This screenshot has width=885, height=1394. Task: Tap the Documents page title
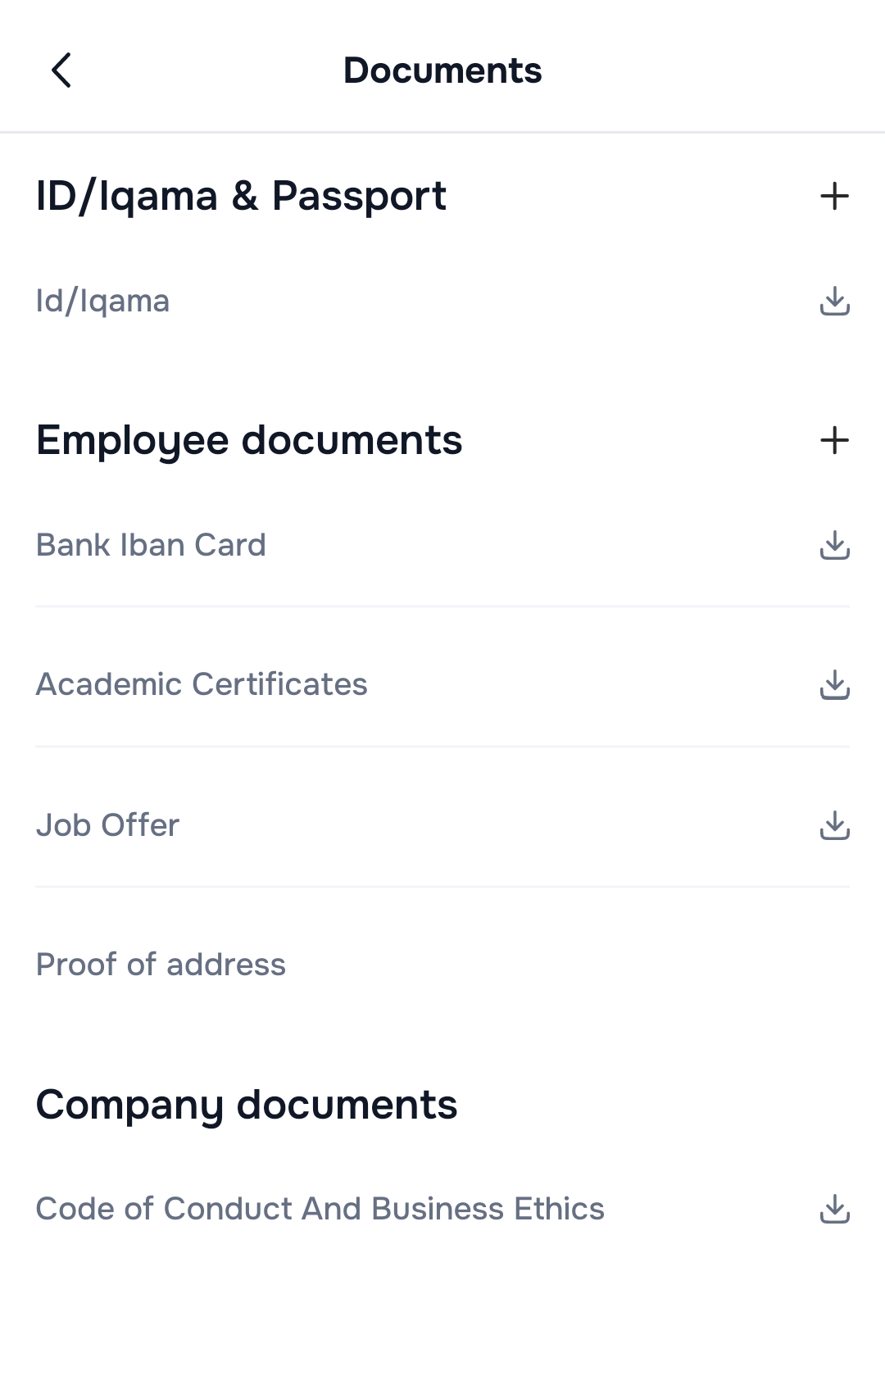[442, 70]
